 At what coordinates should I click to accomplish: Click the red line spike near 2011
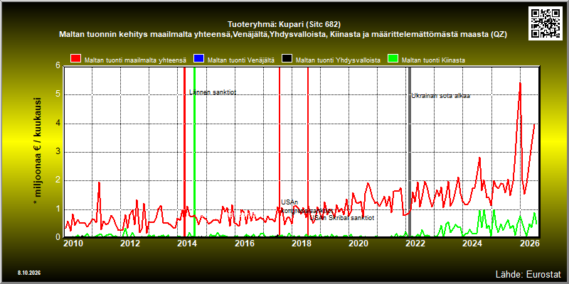(99, 183)
